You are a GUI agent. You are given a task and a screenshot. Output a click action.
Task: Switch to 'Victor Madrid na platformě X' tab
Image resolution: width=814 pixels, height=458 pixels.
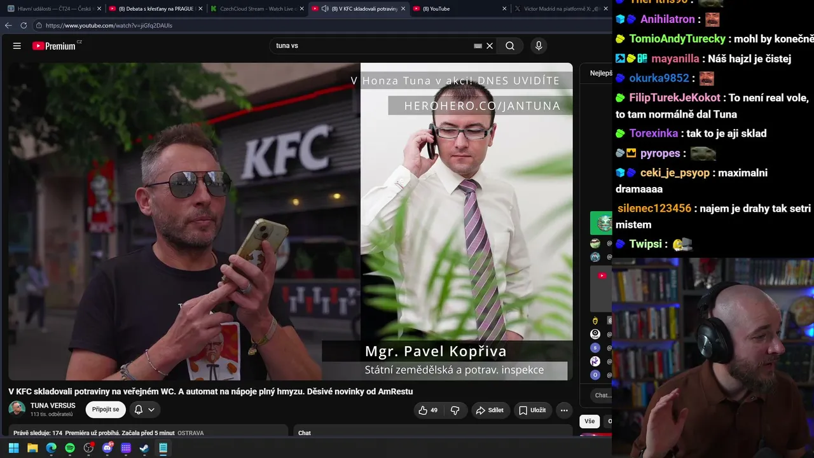[561, 9]
